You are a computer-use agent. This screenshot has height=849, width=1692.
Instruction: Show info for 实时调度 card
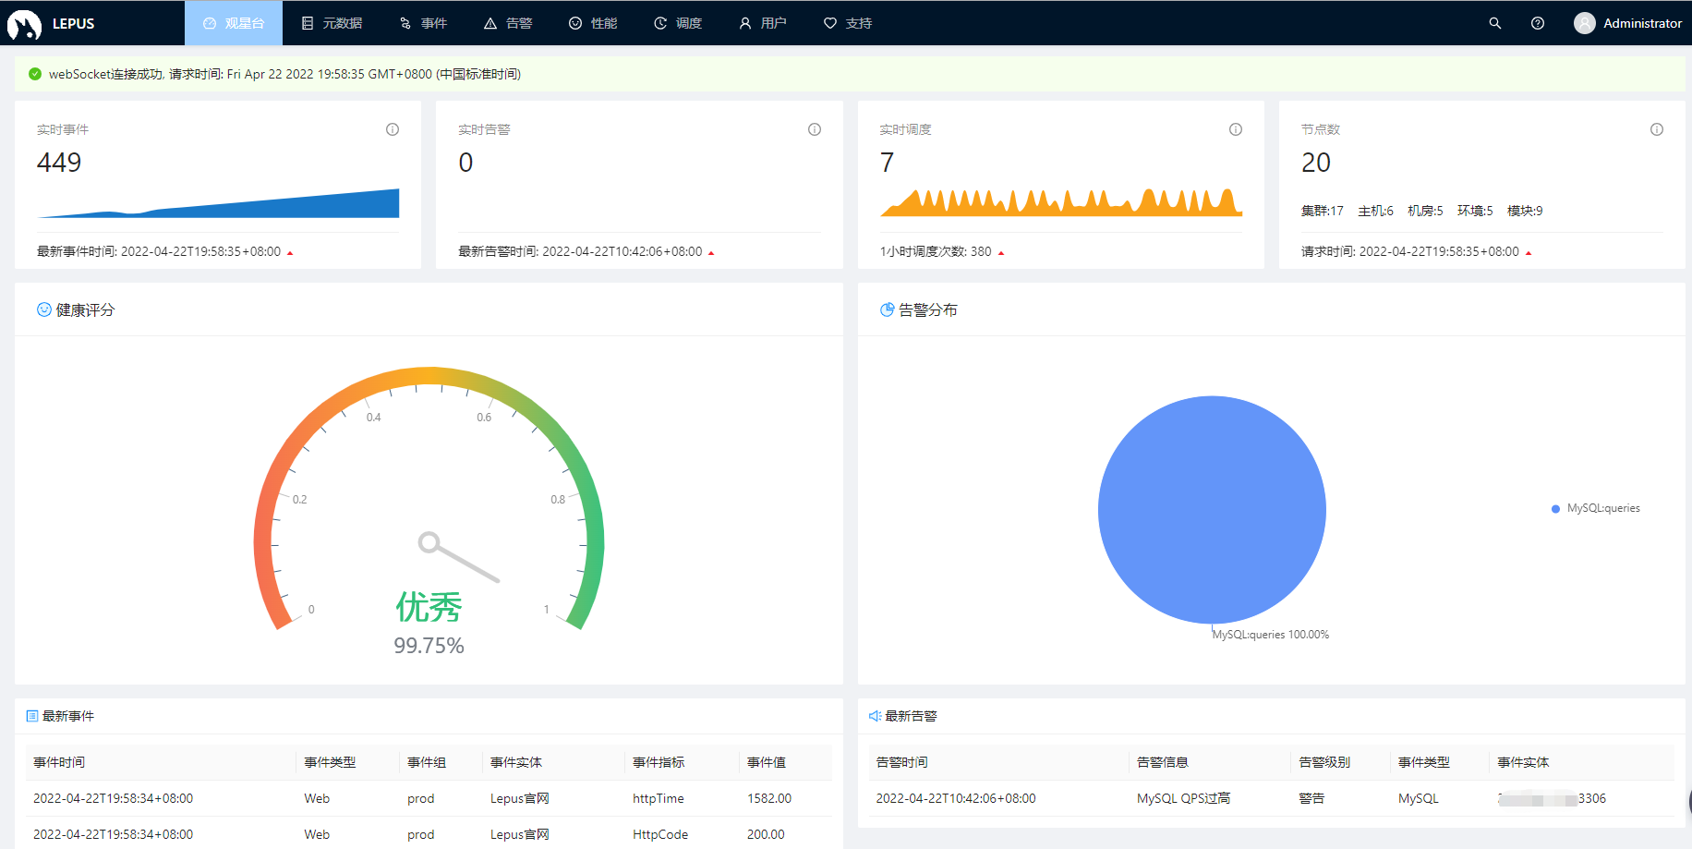pyautogui.click(x=1236, y=129)
